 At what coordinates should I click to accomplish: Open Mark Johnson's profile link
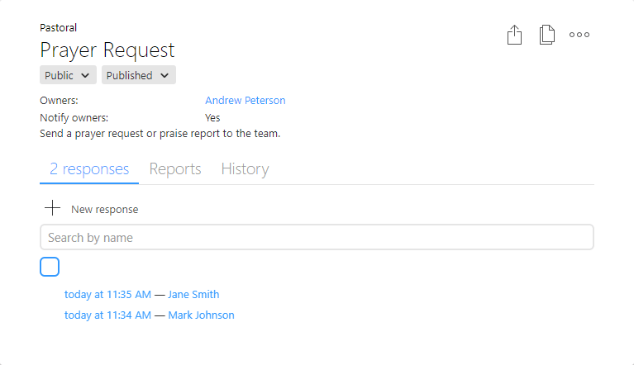point(202,315)
